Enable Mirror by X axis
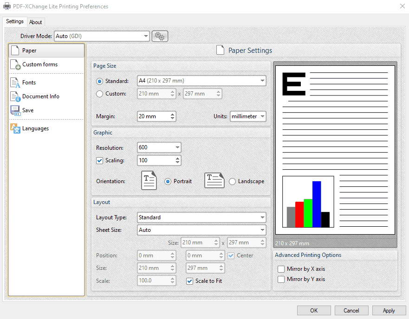This screenshot has width=409, height=319. pyautogui.click(x=281, y=269)
